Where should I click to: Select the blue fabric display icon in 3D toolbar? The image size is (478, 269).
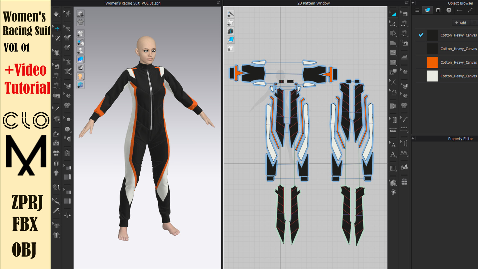tap(80, 59)
